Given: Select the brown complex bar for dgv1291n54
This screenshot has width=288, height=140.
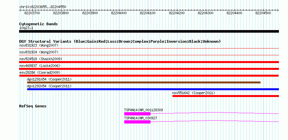Looking at the screenshot, I should click(144, 82).
